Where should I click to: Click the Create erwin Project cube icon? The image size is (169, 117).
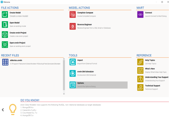pos(5,34)
